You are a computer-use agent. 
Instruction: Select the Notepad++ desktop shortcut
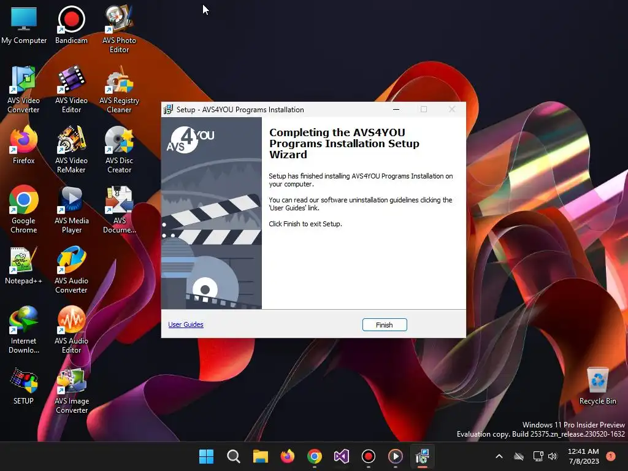24,265
